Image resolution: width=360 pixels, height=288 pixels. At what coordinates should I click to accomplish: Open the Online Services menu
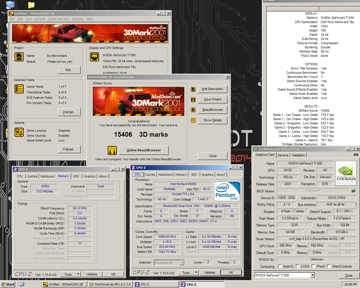(58, 19)
